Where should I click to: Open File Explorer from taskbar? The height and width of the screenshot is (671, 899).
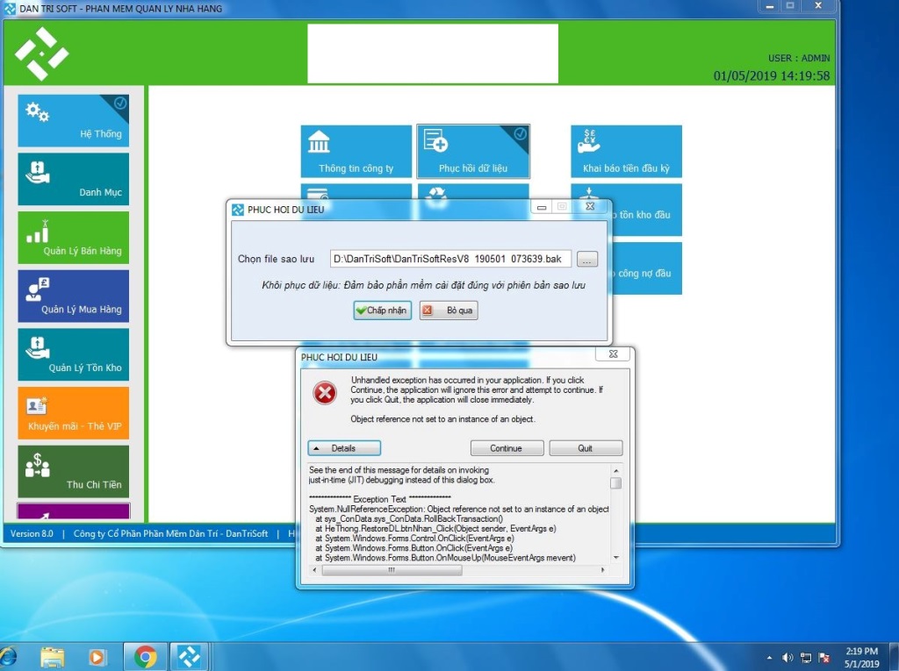(x=52, y=657)
